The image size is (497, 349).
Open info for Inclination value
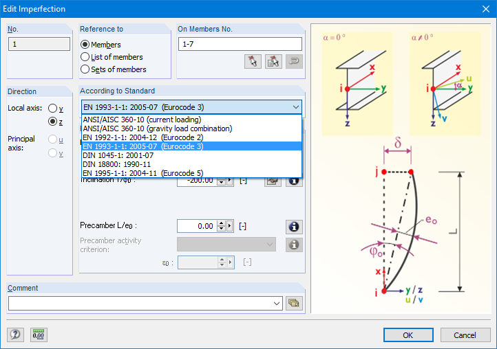coord(294,181)
